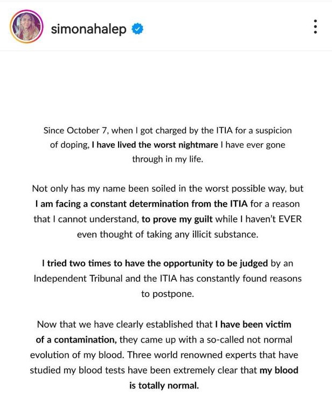
Task: Click the line "Not only has my name been soiled"
Action: click(168, 189)
